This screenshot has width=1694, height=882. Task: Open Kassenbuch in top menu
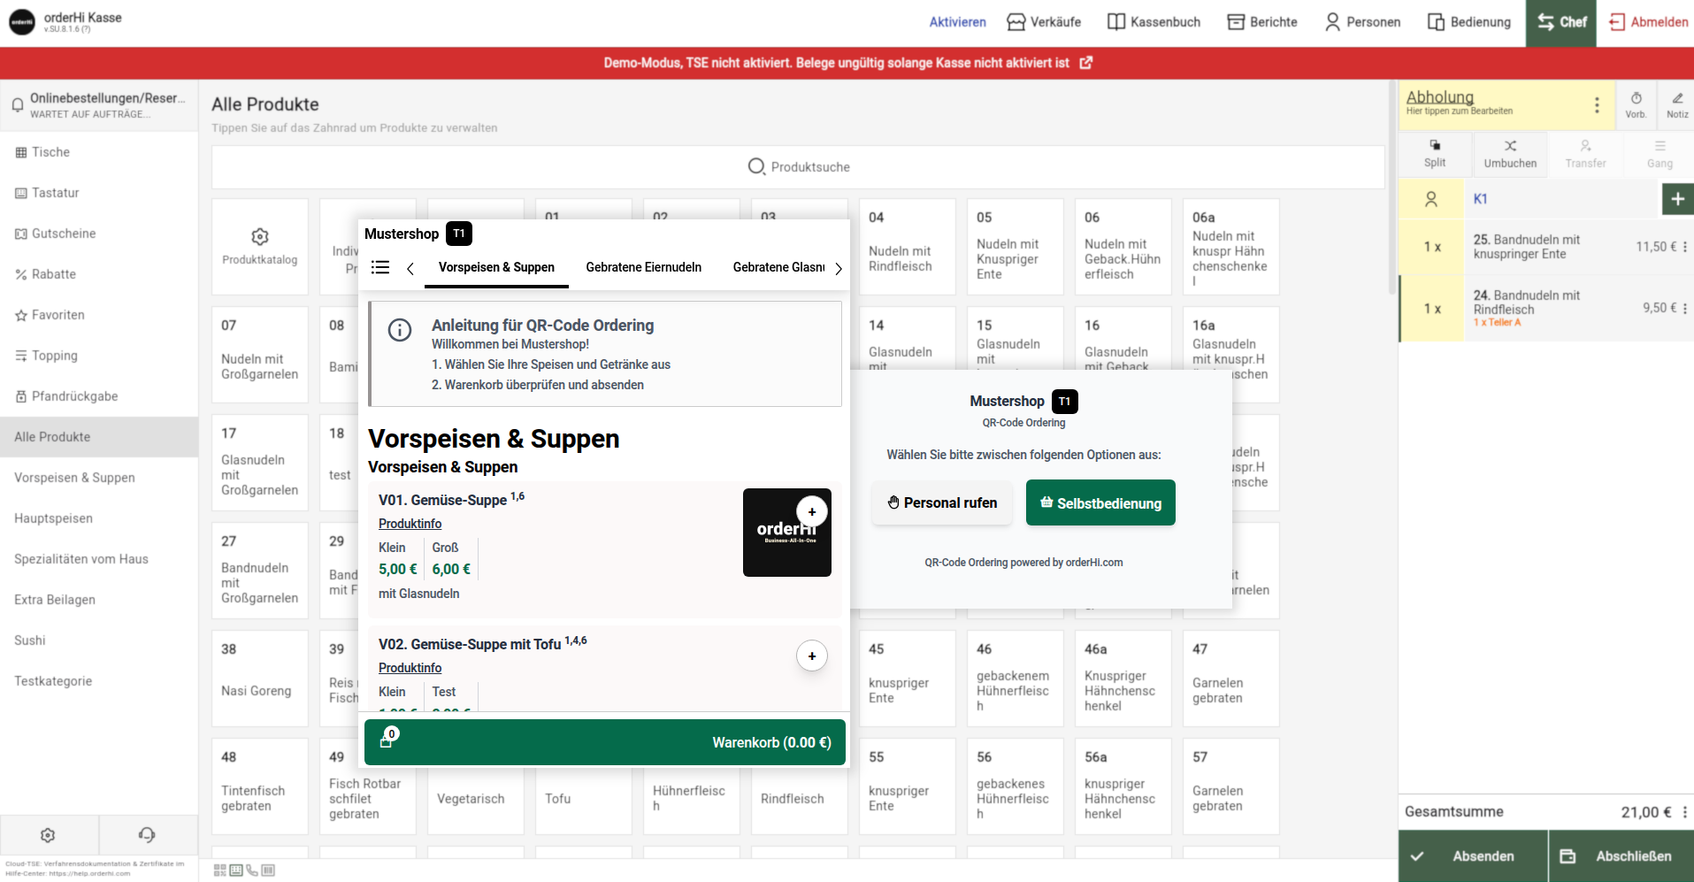click(1154, 22)
